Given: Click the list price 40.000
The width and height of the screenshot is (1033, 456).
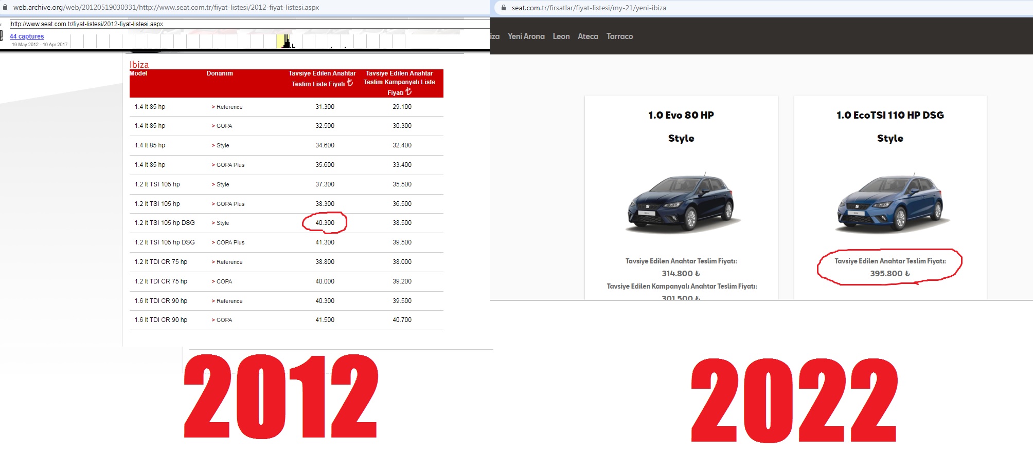Looking at the screenshot, I should 325,281.
